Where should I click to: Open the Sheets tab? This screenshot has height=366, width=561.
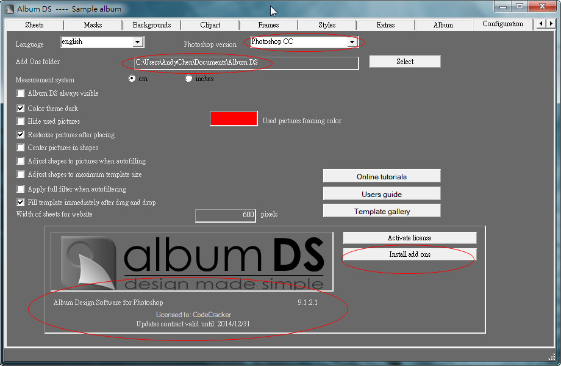click(34, 24)
